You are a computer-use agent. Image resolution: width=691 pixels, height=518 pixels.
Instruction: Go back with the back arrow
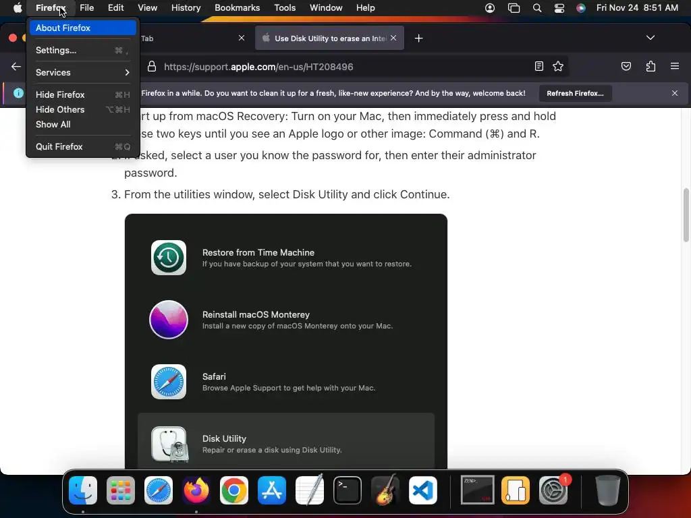coord(16,67)
